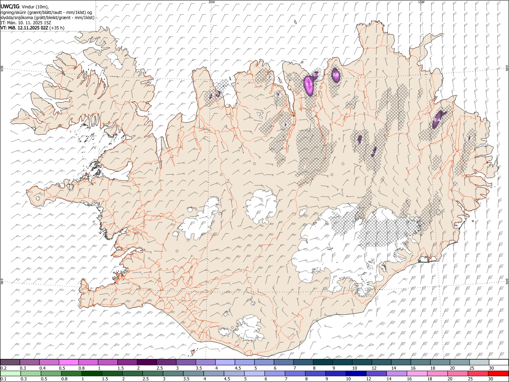Click the purple snowfall patch labeled 0.4
The height and width of the screenshot is (382, 509).
point(438,119)
